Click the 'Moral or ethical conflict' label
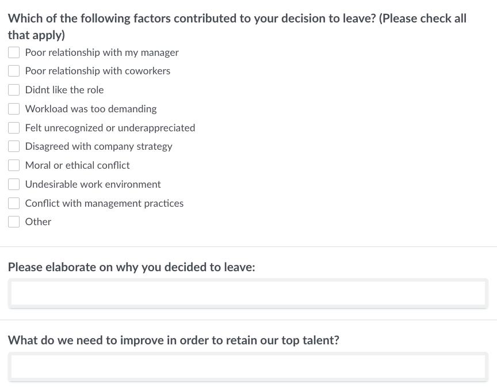This screenshot has height=391, width=497. click(77, 165)
